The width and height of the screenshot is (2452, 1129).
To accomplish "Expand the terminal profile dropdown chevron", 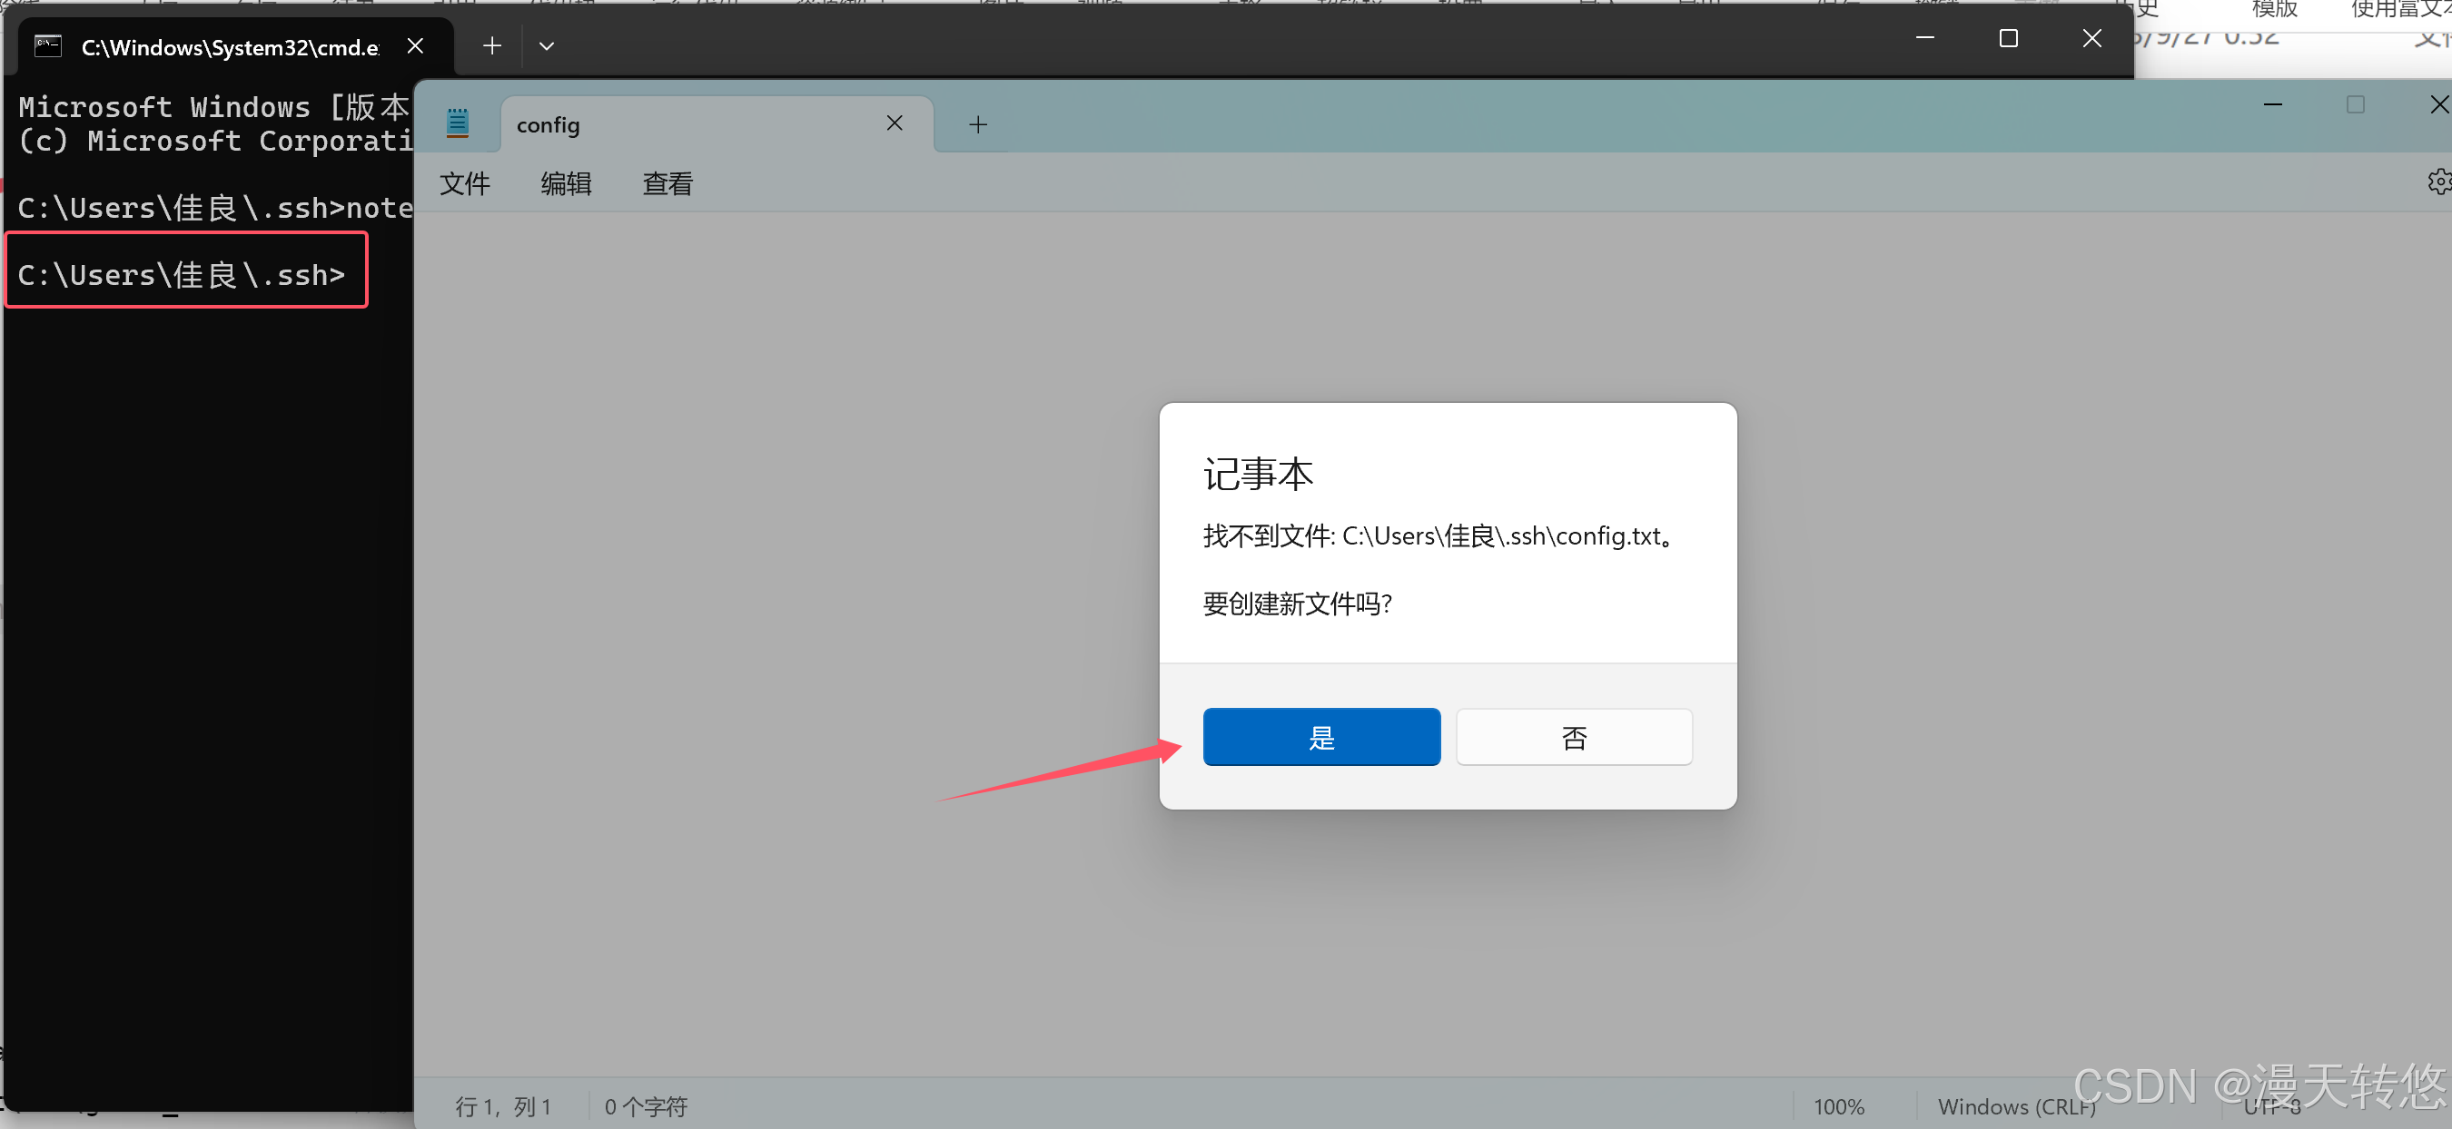I will [547, 45].
